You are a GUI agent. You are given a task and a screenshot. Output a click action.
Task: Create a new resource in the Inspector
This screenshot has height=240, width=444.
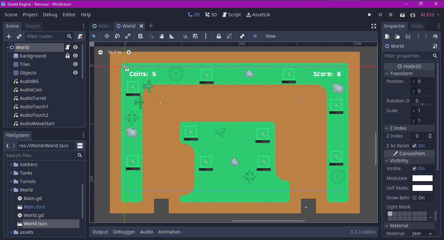[387, 36]
